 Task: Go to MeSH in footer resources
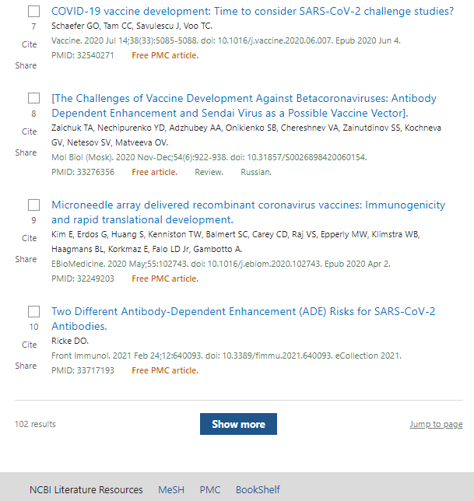point(171,490)
